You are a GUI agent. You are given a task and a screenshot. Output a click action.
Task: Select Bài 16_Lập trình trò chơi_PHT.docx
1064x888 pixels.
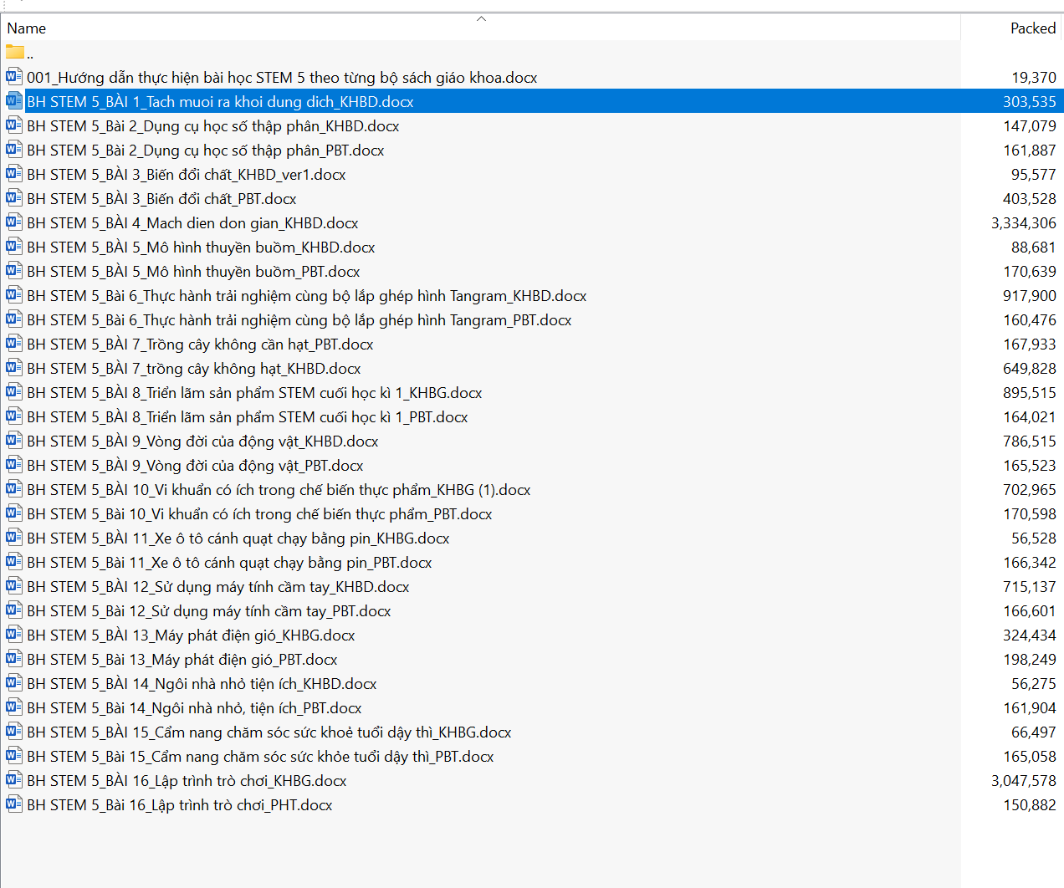click(x=179, y=805)
